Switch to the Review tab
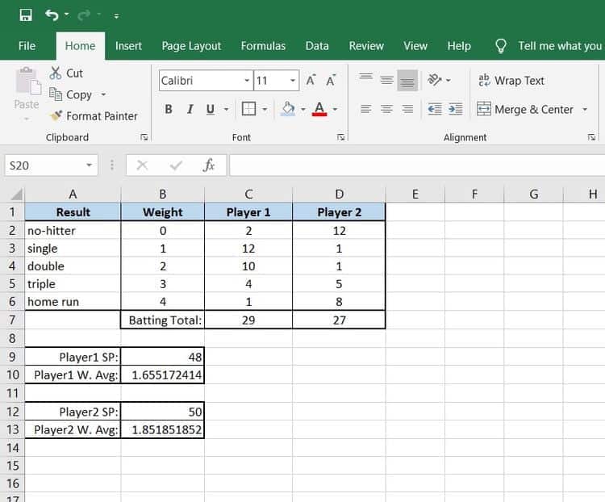 pos(366,46)
